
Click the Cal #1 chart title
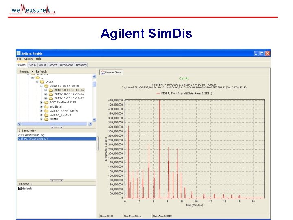pyautogui.click(x=184, y=79)
